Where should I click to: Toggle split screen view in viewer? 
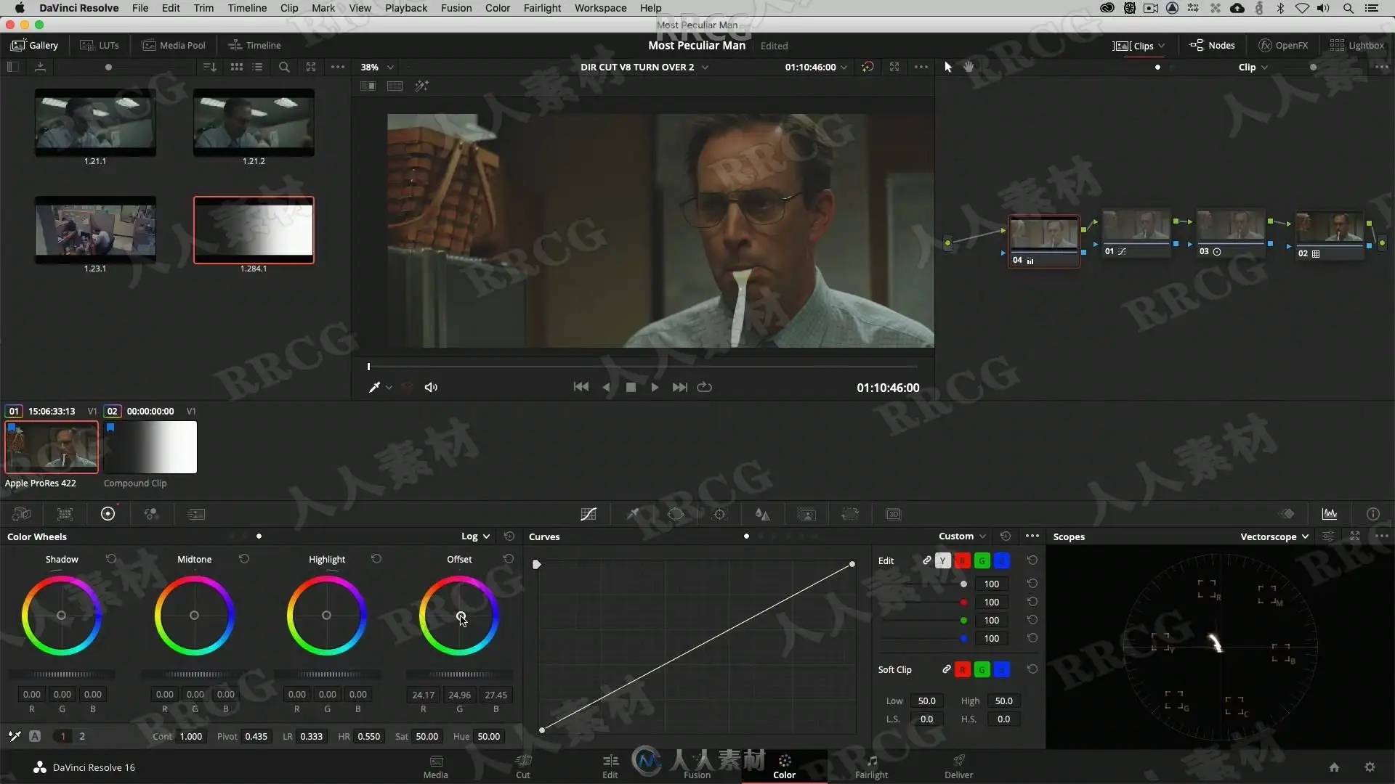[x=395, y=86]
